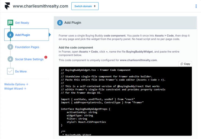
Task: Open the three-dot options menu
Action: pyautogui.click(x=196, y=6)
